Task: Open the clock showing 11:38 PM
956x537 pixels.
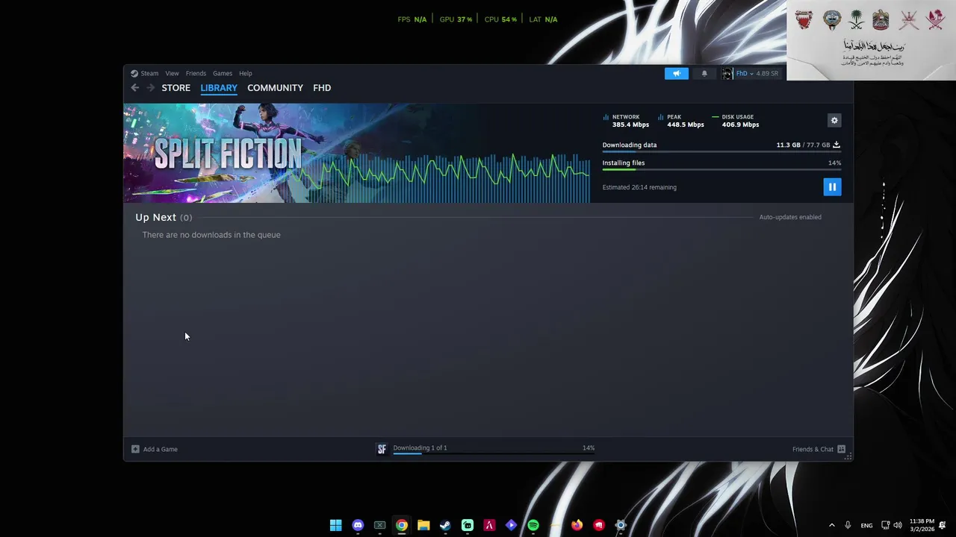Action: 922,525
